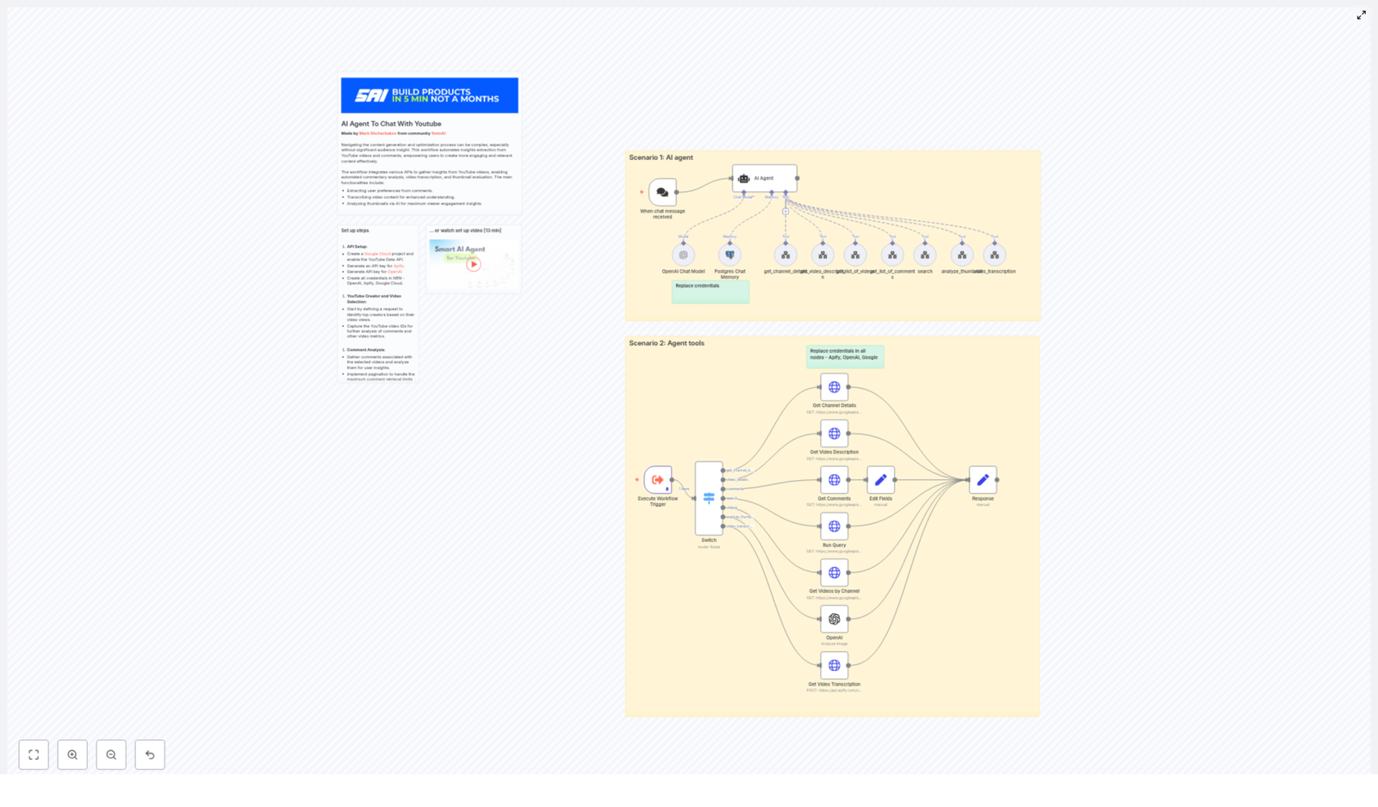Open the Response node in Scenario 2

click(x=984, y=480)
